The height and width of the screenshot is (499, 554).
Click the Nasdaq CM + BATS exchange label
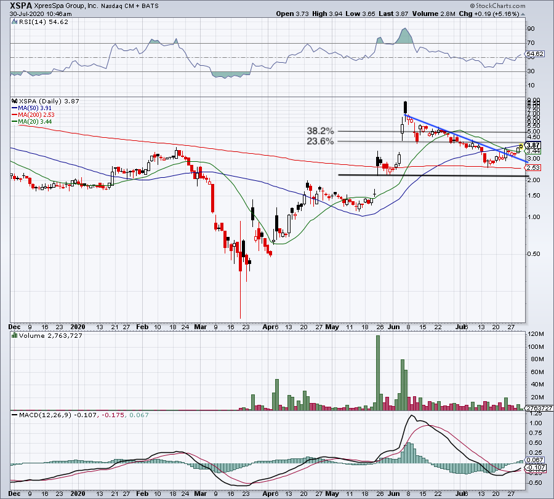coord(130,6)
